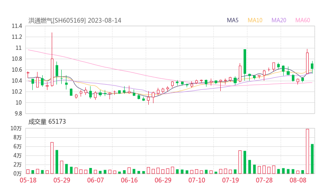Click the 4万 volume axis label
The height and width of the screenshot is (190, 319).
(18, 155)
